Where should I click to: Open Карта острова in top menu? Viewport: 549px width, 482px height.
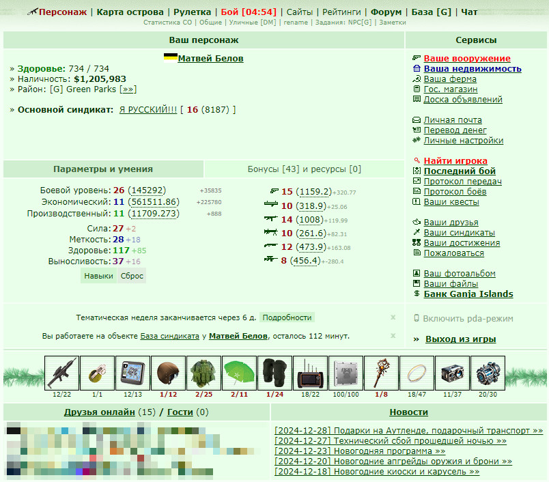click(x=130, y=12)
